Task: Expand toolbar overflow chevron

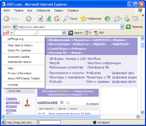Action: (143, 15)
